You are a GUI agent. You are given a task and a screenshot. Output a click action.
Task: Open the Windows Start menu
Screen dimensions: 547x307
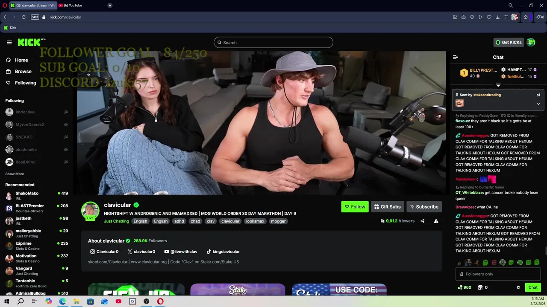(x=7, y=301)
